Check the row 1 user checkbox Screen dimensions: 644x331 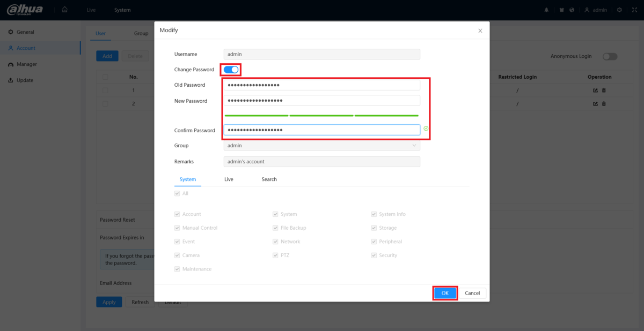[x=105, y=90]
